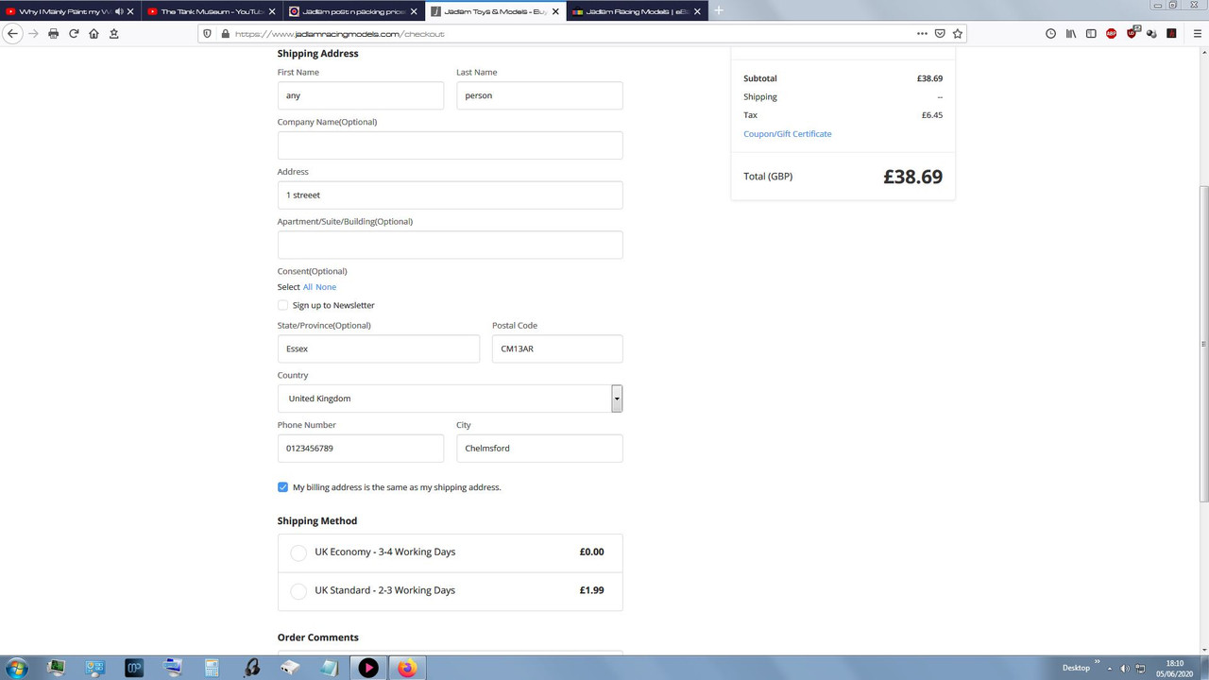The image size is (1209, 680).
Task: Click the Desktop toolbar label in taskbar
Action: (x=1076, y=668)
